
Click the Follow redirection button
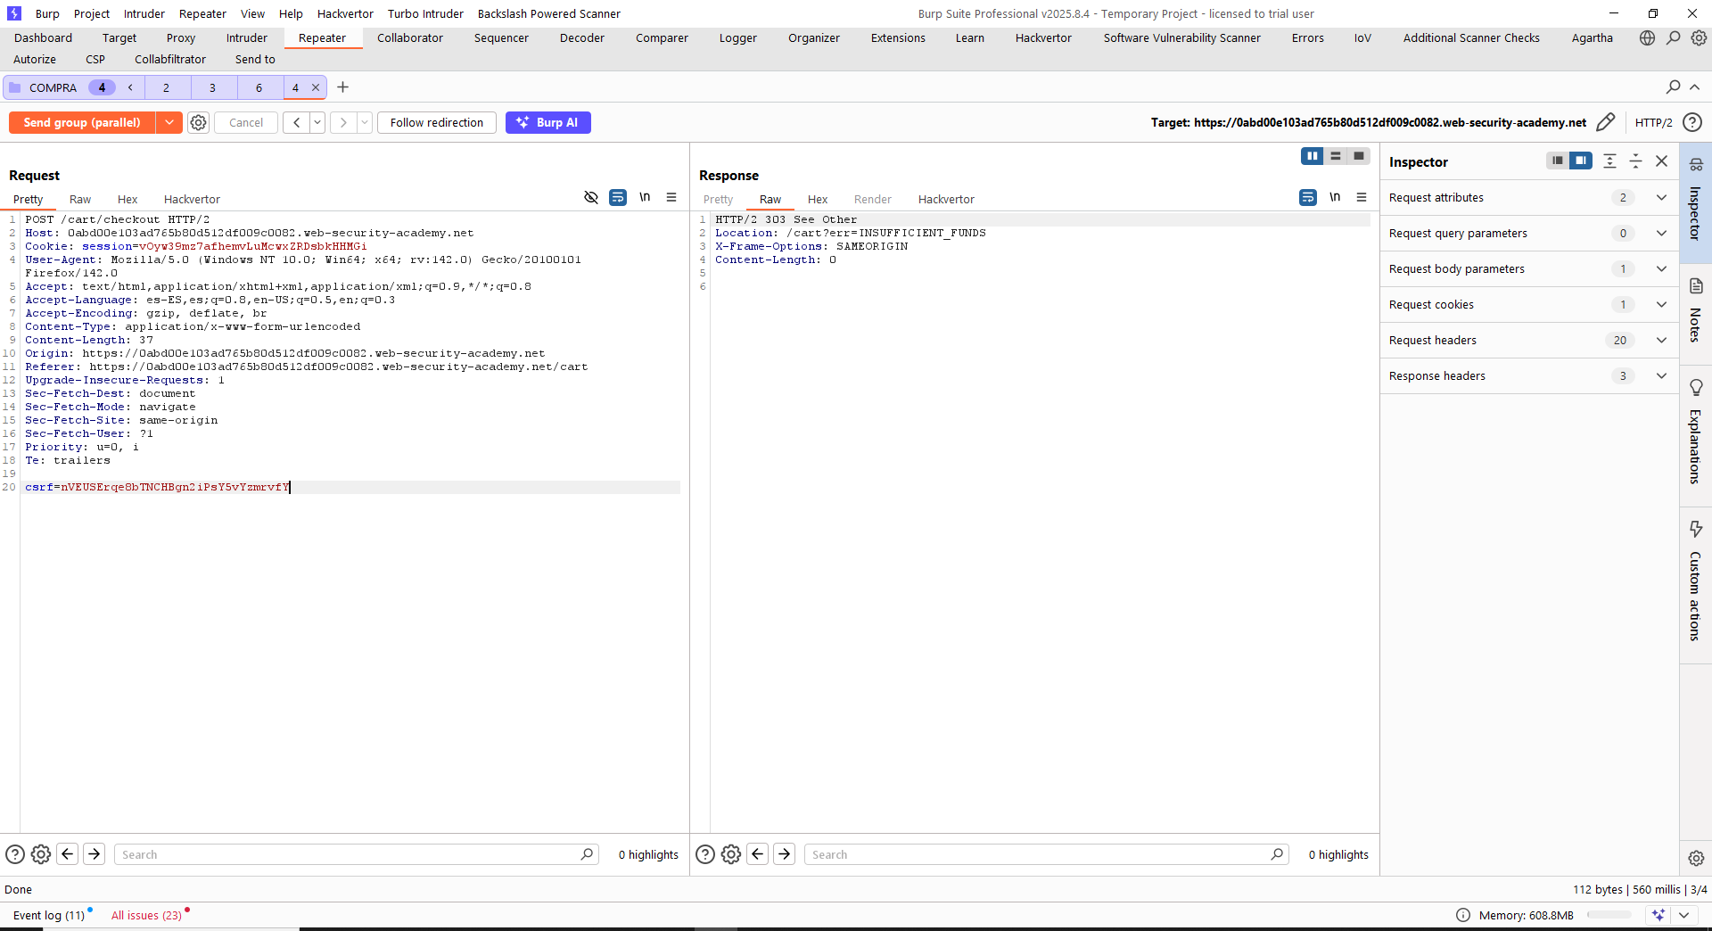tap(436, 123)
